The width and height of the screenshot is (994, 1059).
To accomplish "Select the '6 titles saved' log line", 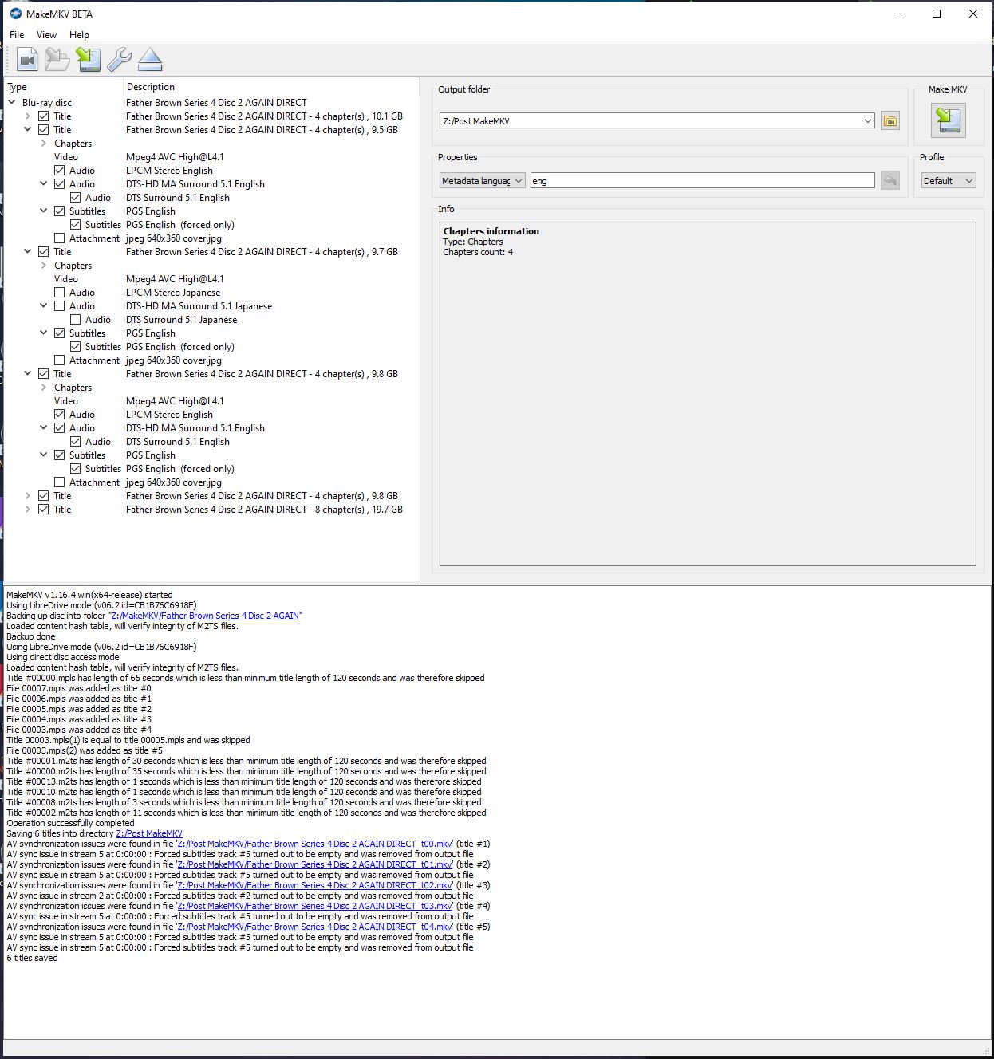I will pyautogui.click(x=32, y=958).
